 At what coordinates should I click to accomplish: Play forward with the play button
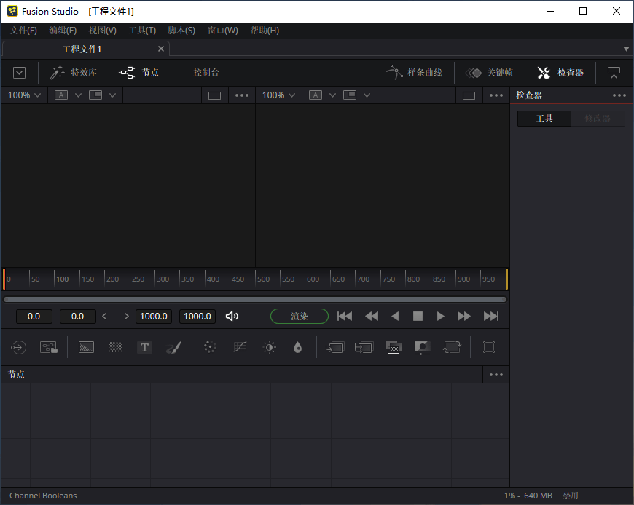(x=441, y=316)
